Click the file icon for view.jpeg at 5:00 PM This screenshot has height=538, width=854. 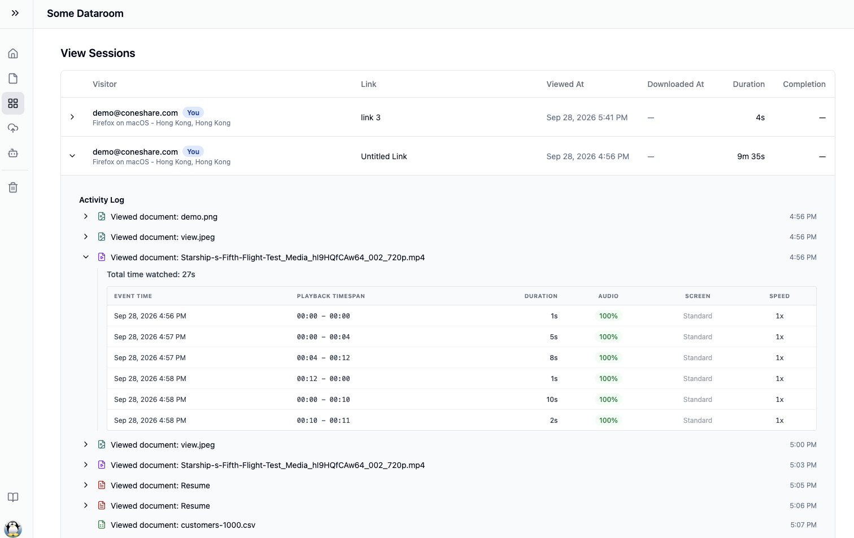(x=102, y=445)
